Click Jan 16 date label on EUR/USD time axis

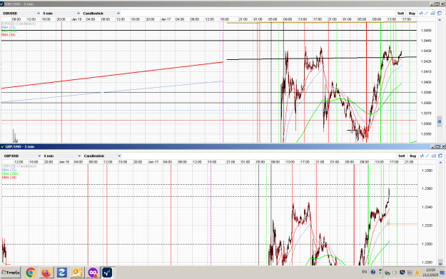point(76,19)
